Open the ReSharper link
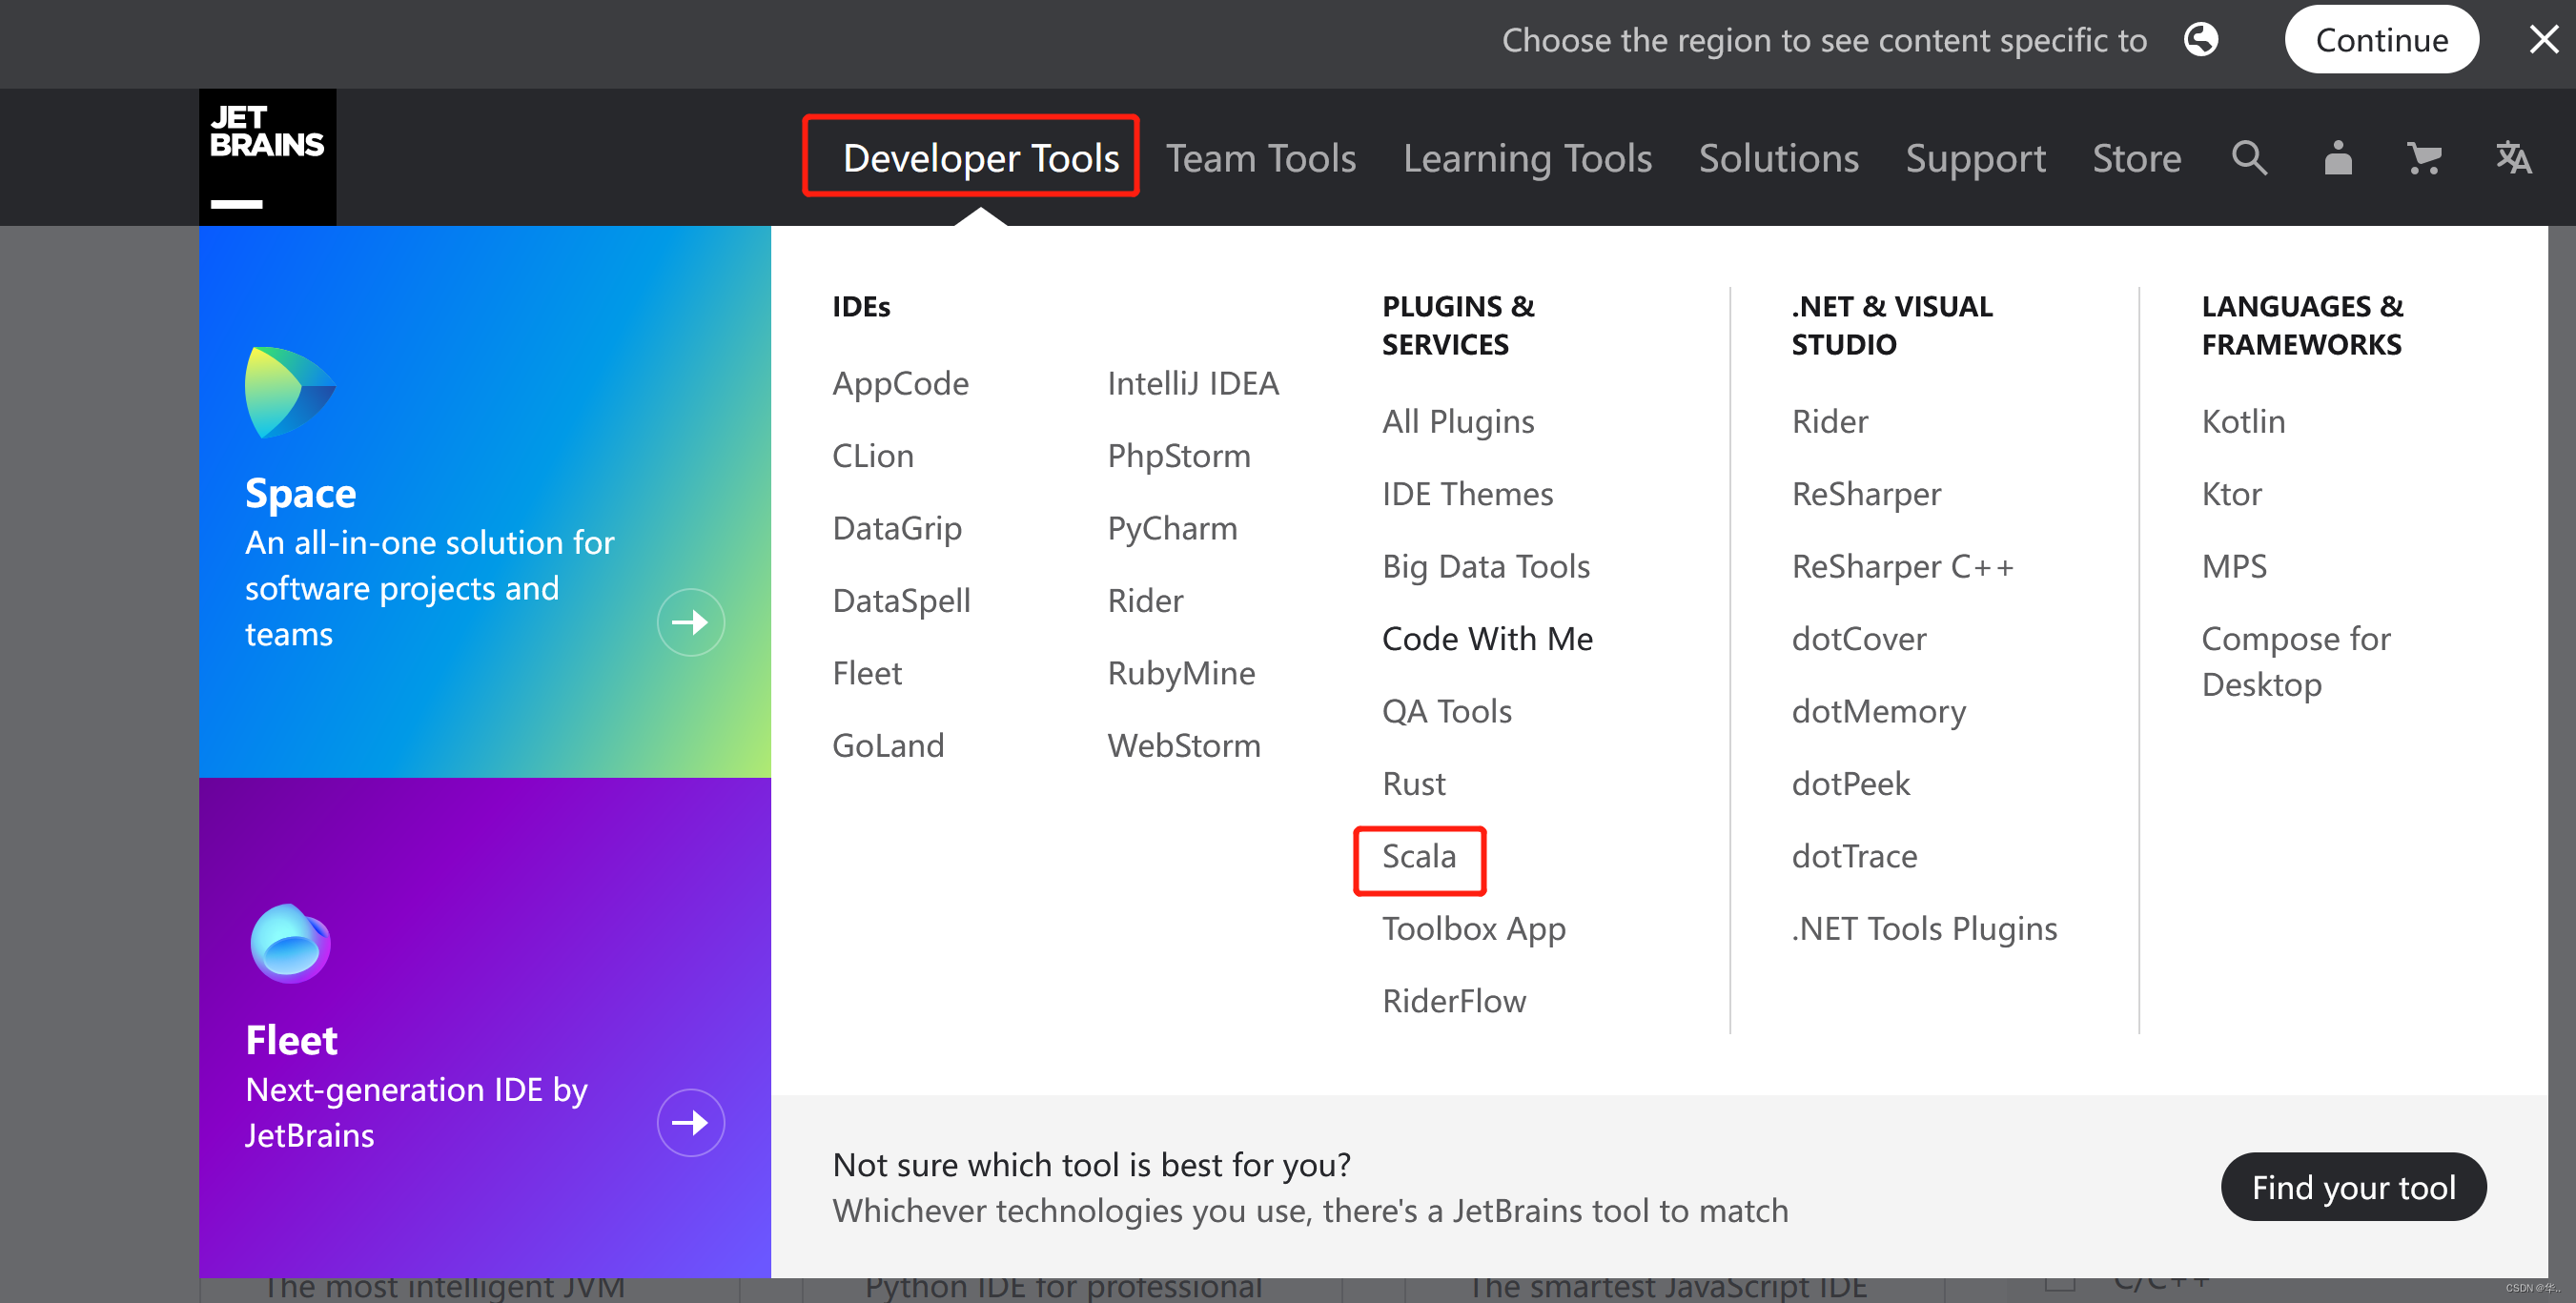This screenshot has width=2576, height=1303. pos(1866,494)
